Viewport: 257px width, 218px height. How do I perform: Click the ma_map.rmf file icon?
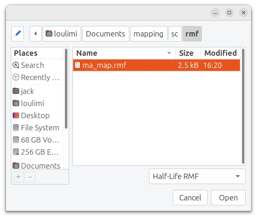(x=77, y=65)
